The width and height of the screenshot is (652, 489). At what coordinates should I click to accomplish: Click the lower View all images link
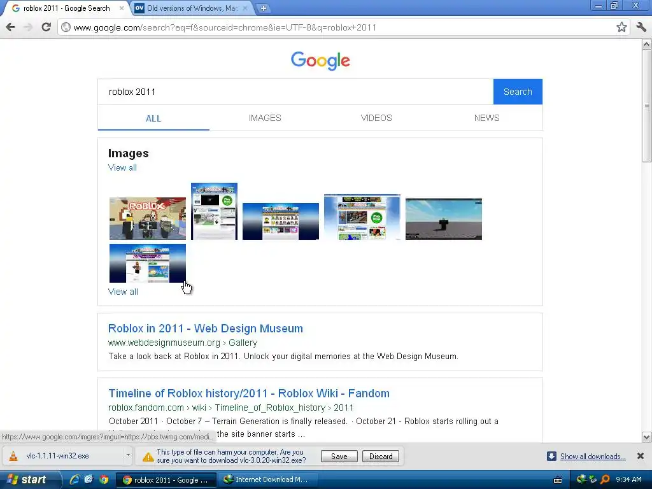click(x=123, y=292)
